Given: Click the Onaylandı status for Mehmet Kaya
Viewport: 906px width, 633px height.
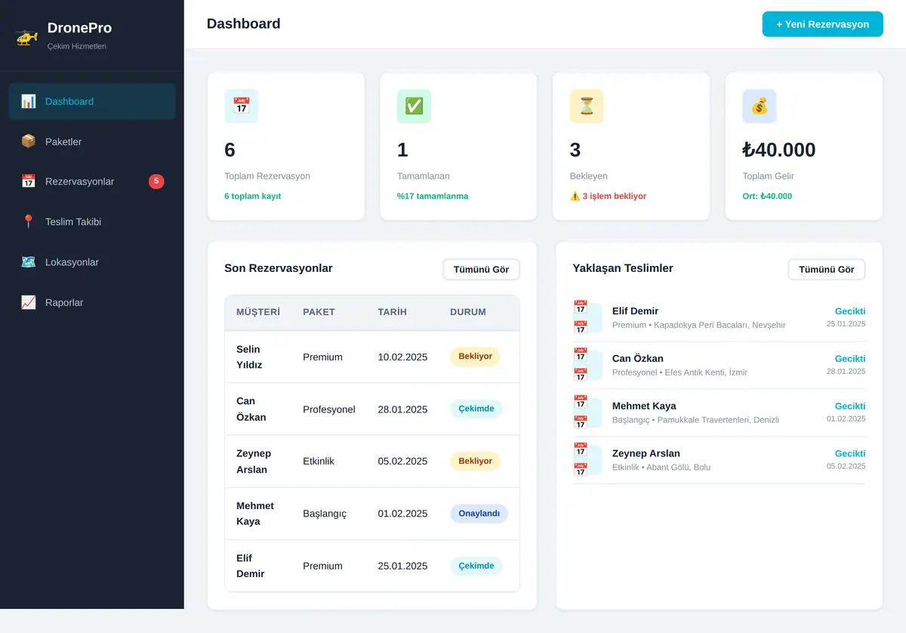Looking at the screenshot, I should [x=479, y=514].
